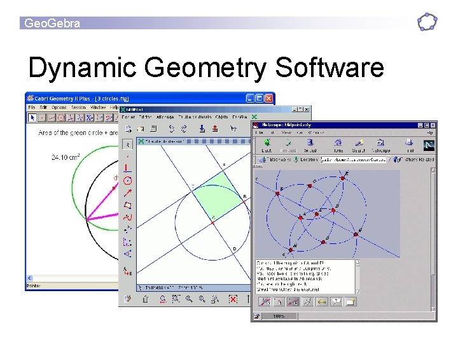458x344 pixels.
Task: Open Edit menu in Cabri Geometry
Action: 43,108
